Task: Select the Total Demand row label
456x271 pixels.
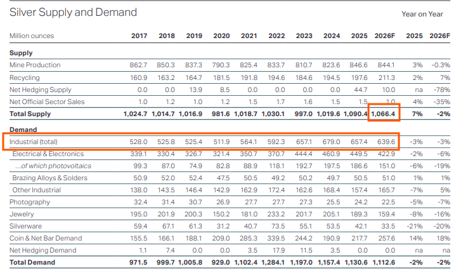Action: 32,262
